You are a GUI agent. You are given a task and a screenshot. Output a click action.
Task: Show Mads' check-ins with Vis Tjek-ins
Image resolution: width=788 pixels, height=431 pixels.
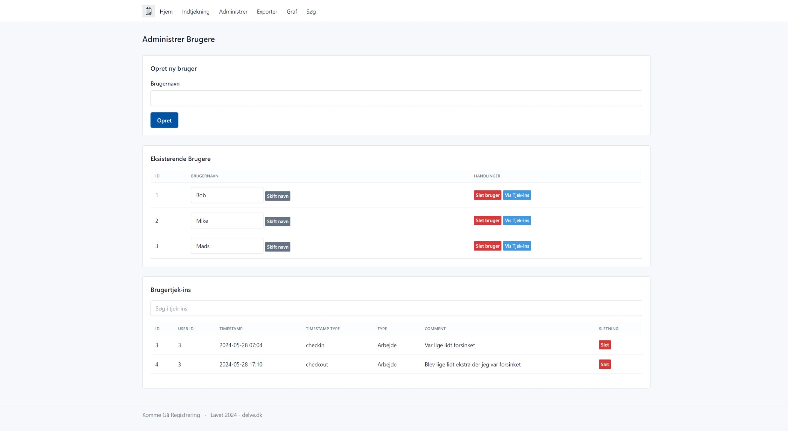click(x=517, y=246)
